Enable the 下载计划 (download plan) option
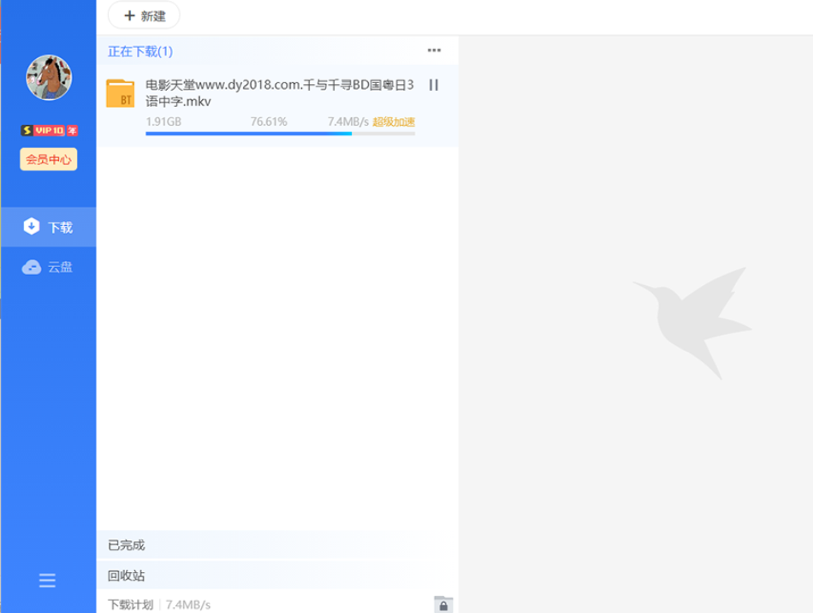Screen dimensions: 813x613 [127, 604]
